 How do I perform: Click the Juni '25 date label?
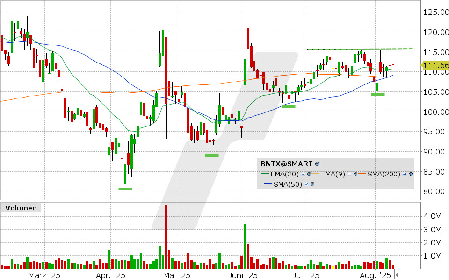pyautogui.click(x=243, y=275)
